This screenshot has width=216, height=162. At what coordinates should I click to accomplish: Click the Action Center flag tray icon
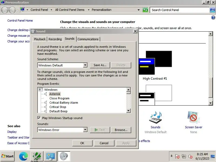point(177,156)
